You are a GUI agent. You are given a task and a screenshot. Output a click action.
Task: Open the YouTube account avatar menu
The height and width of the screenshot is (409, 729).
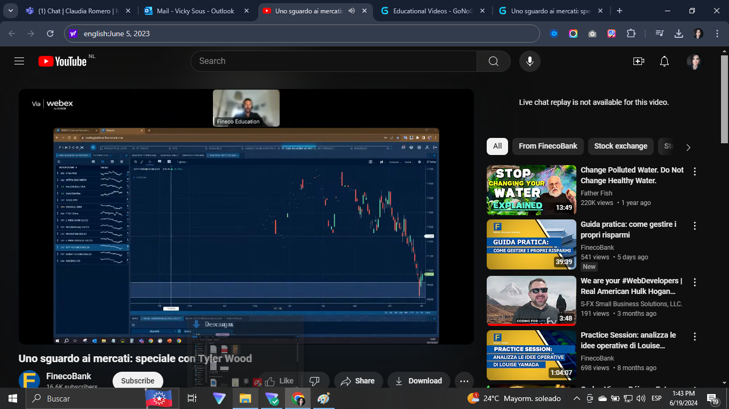[x=695, y=61]
